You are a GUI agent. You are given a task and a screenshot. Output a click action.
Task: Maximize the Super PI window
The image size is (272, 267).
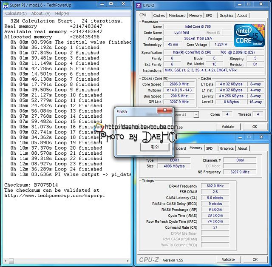pos(111,4)
